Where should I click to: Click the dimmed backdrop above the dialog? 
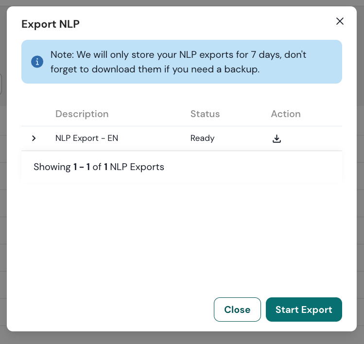(182, 3)
